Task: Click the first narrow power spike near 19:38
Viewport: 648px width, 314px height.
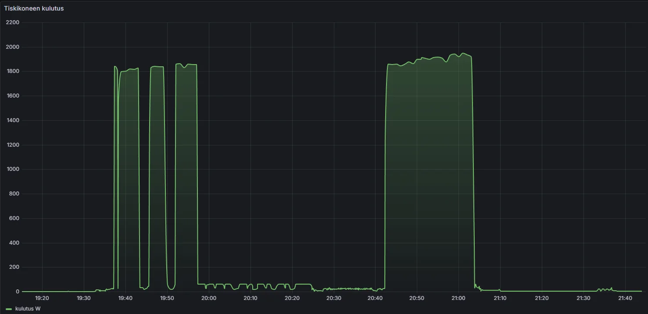Action: click(116, 176)
